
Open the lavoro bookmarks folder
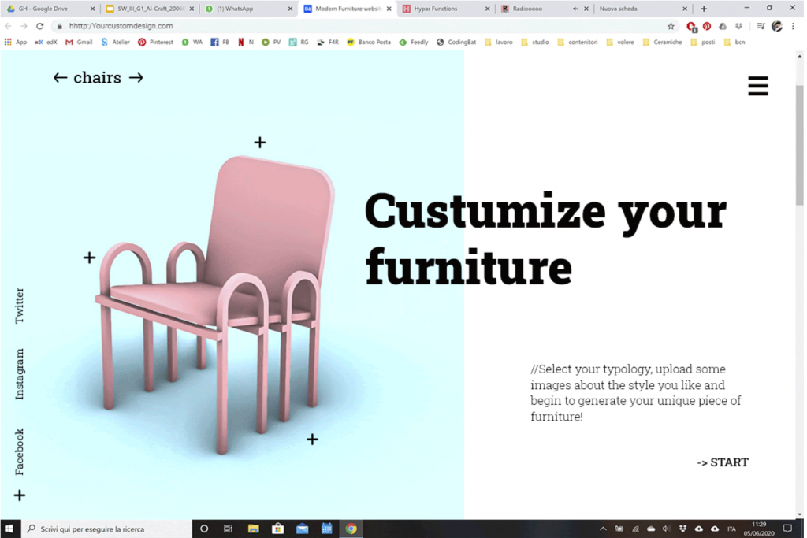pos(498,42)
